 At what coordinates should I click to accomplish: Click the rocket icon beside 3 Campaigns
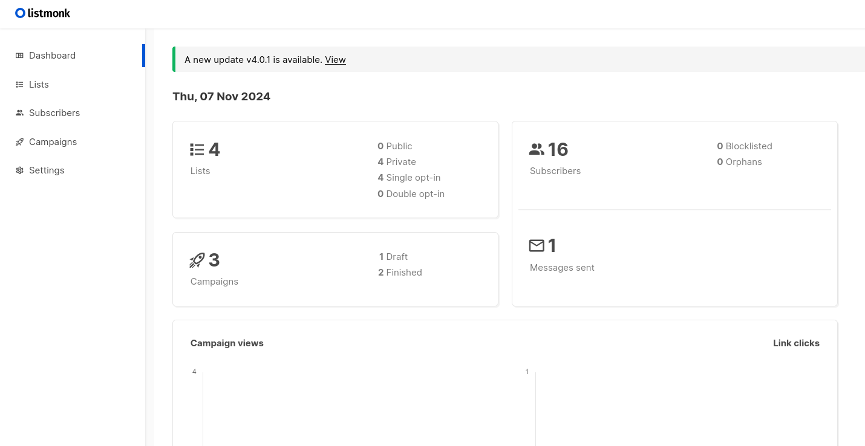tap(197, 260)
